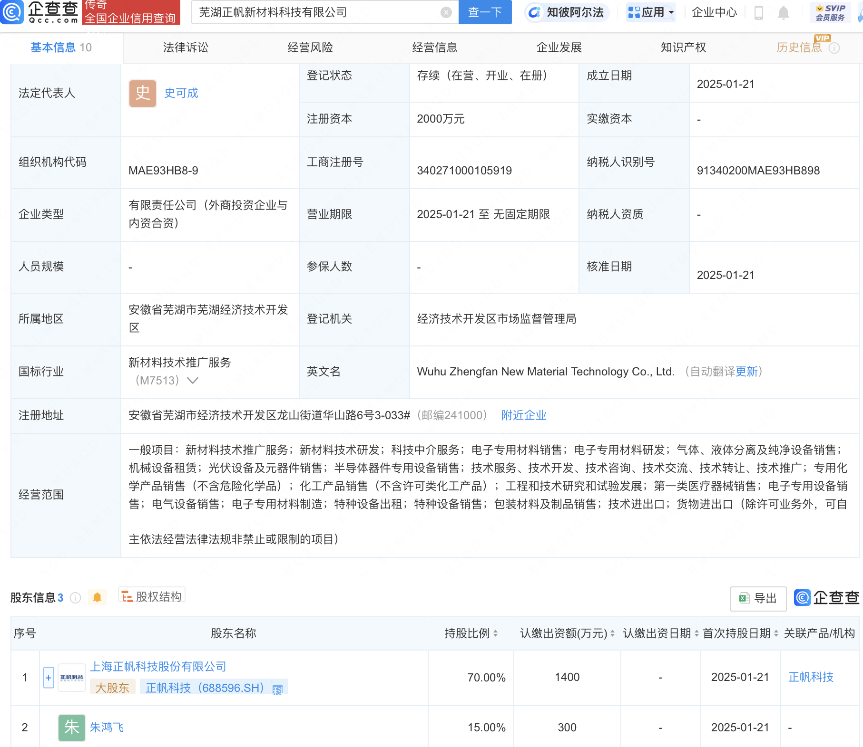Clear the search field with X icon
The image size is (863, 747).
(x=446, y=12)
